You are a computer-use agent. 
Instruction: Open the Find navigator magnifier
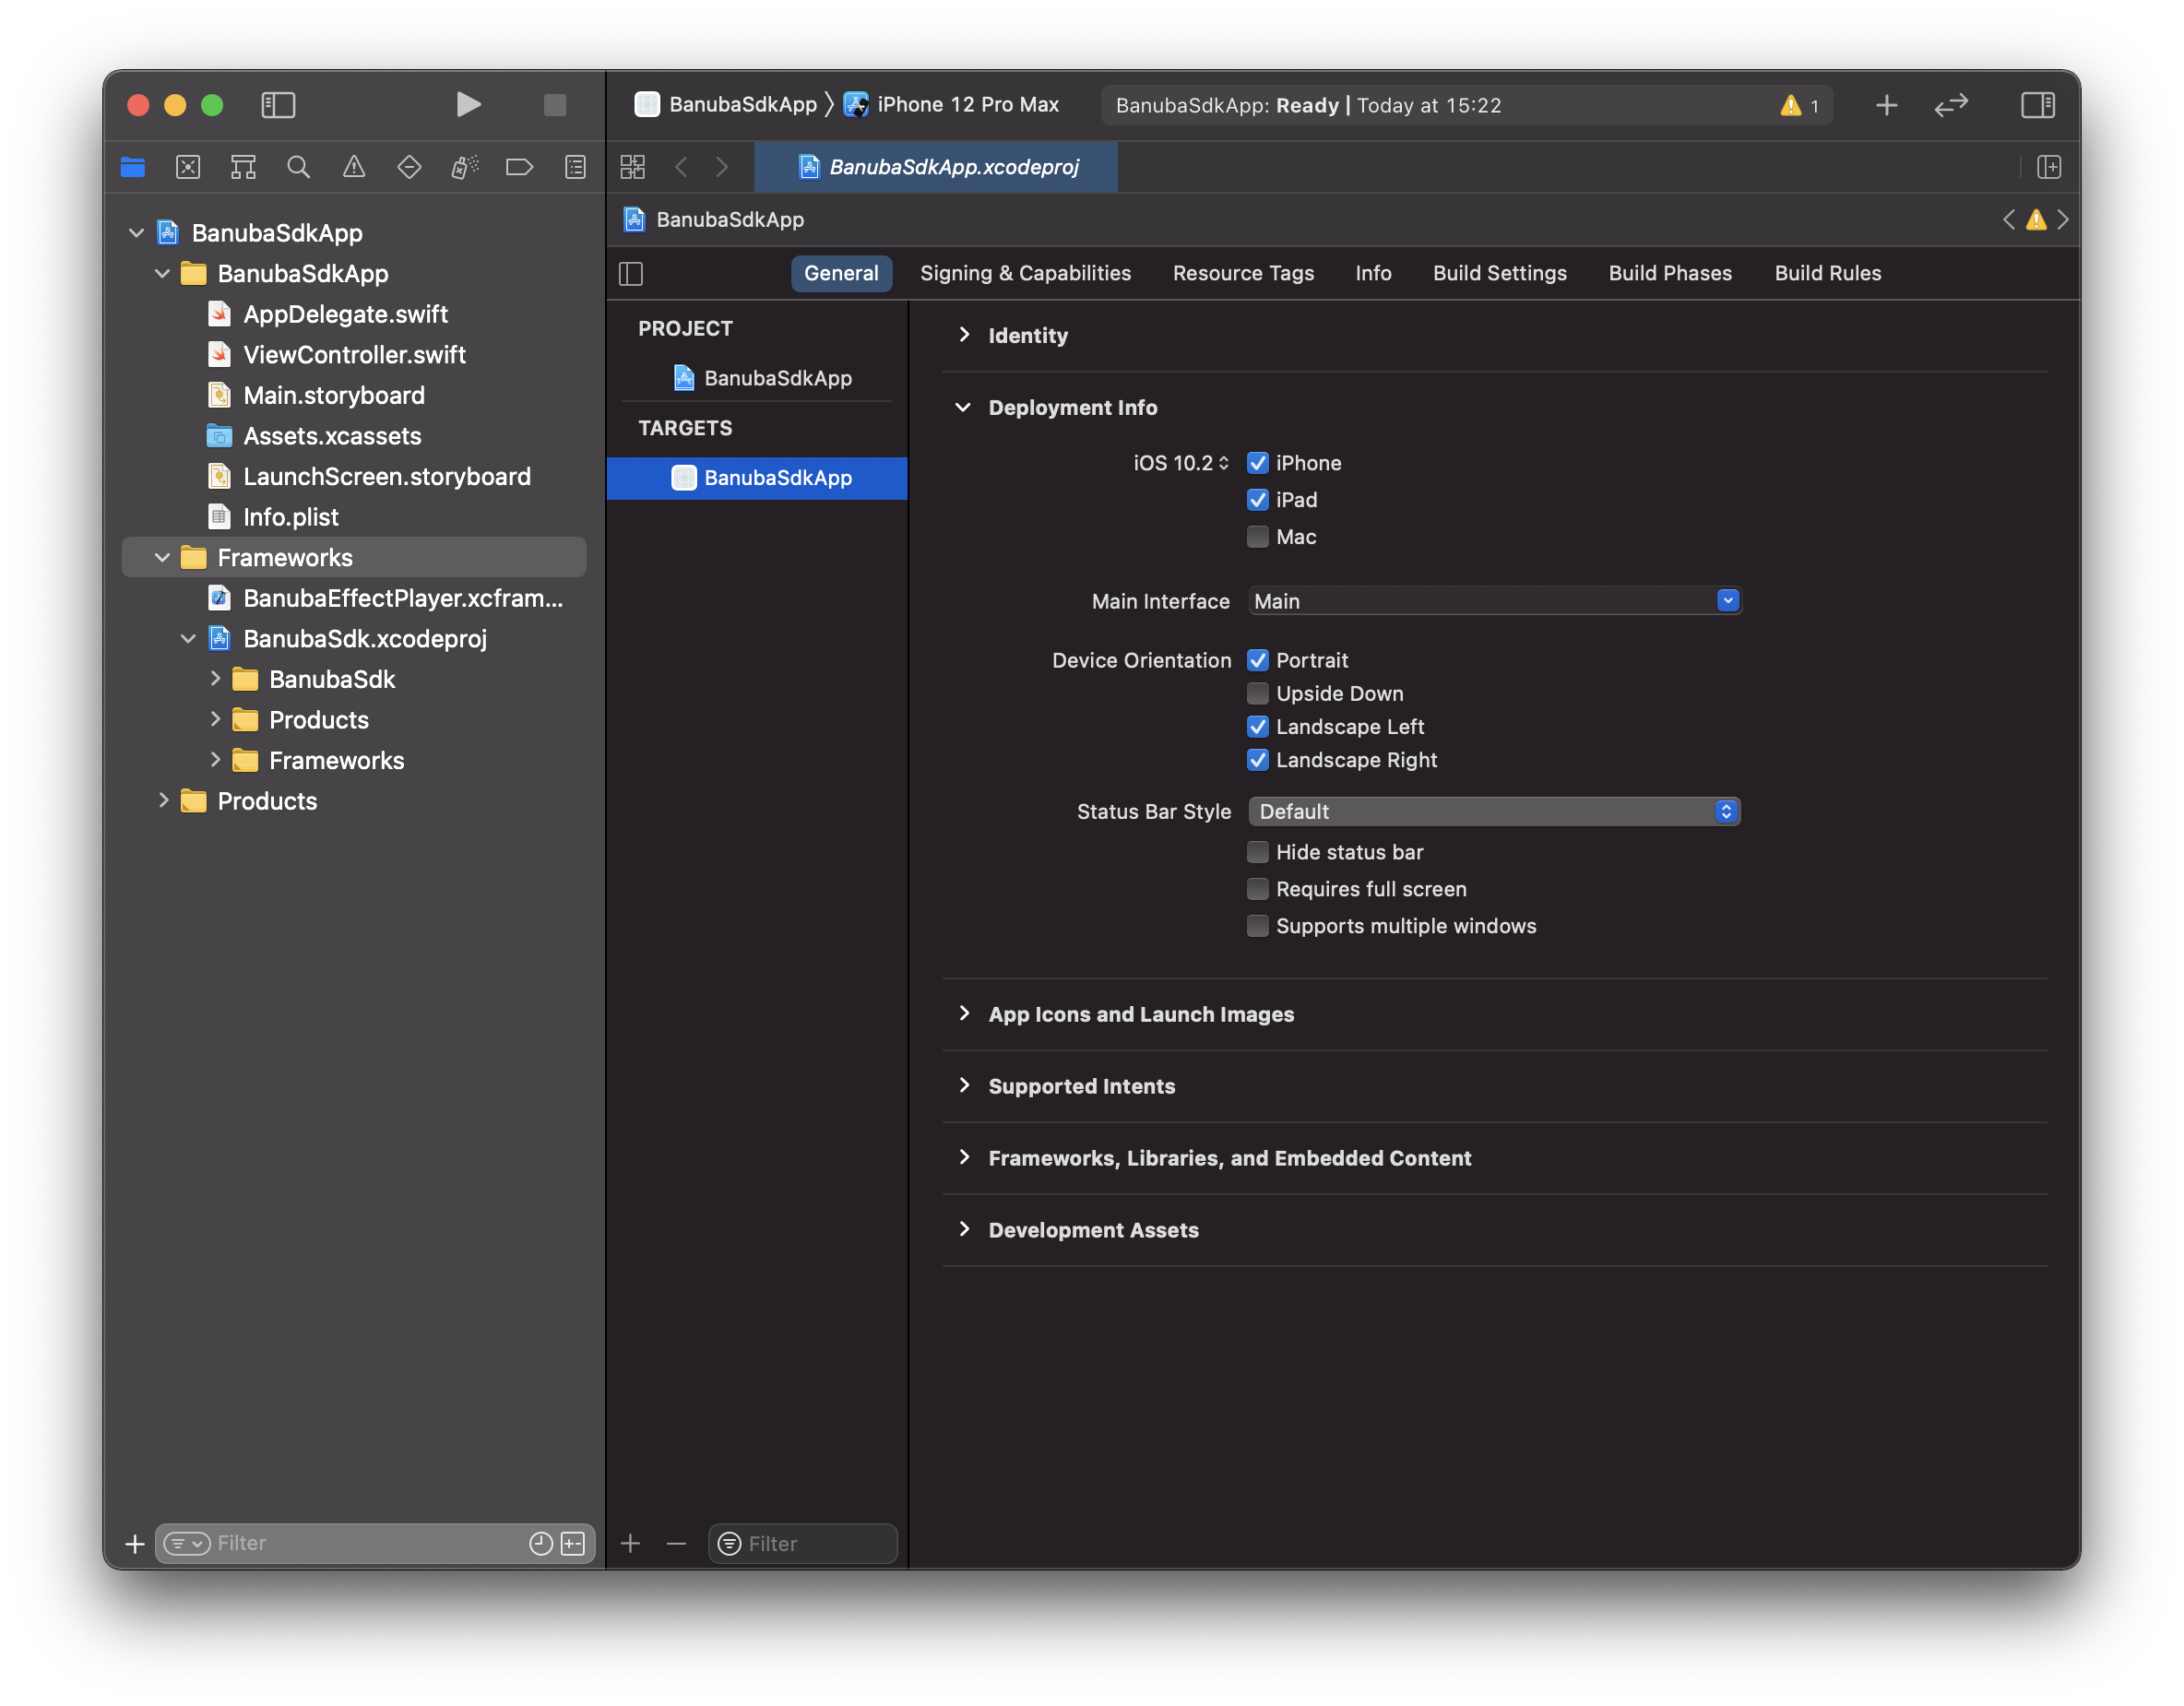pyautogui.click(x=298, y=167)
